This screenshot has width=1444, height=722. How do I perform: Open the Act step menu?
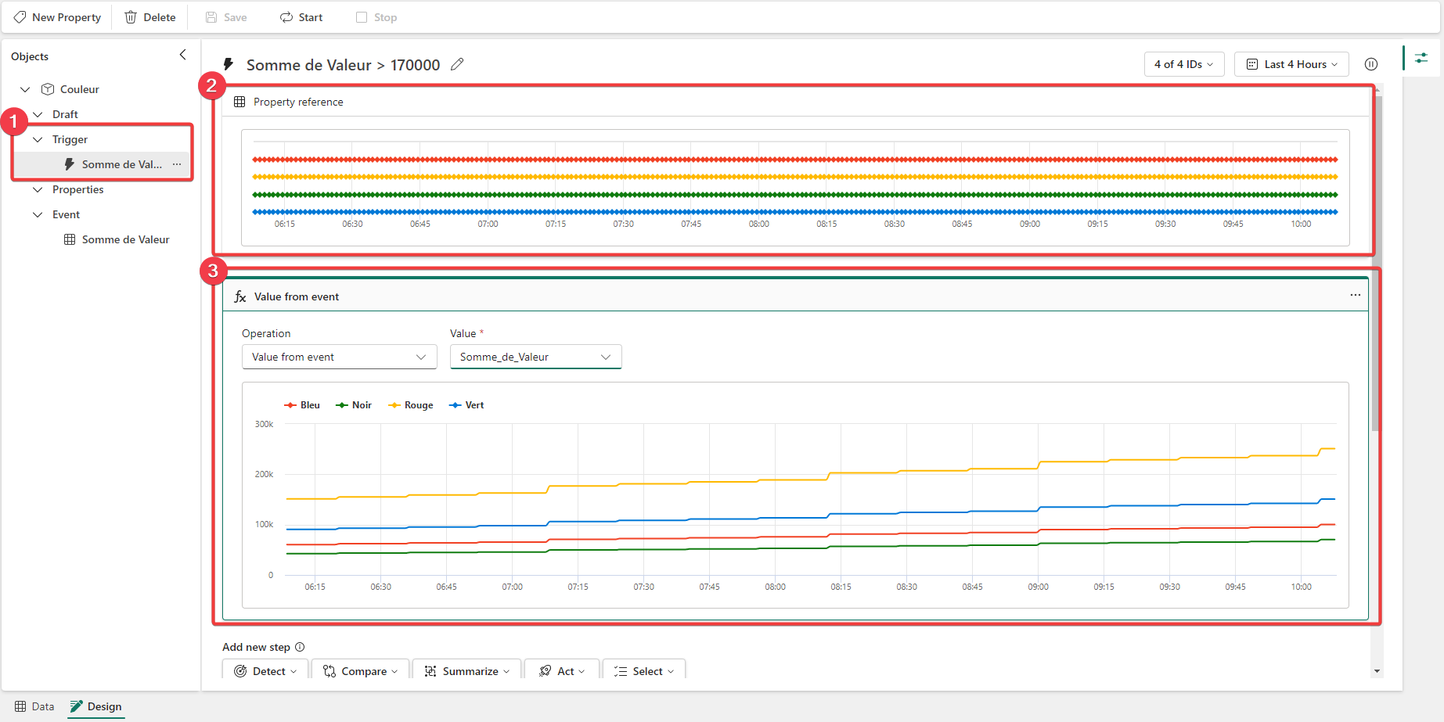(561, 671)
